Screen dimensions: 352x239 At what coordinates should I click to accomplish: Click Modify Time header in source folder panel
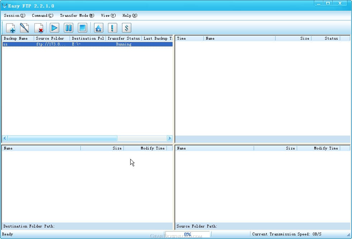coord(319,148)
